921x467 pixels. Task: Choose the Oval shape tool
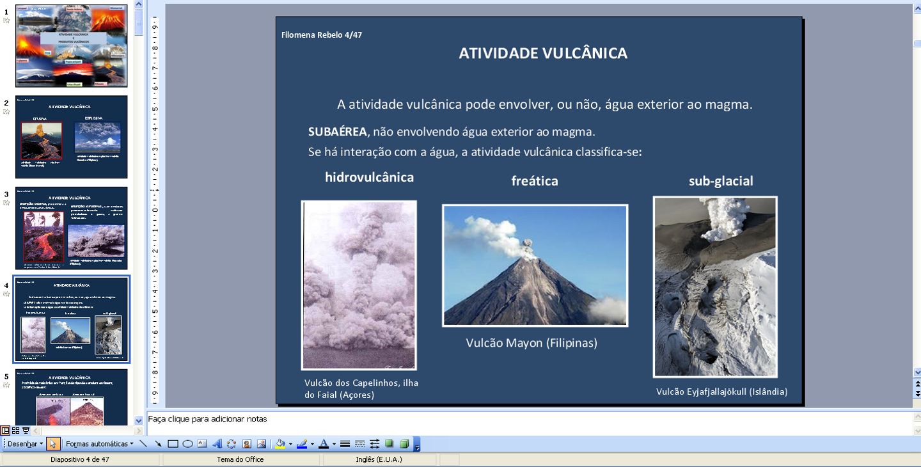click(x=187, y=444)
